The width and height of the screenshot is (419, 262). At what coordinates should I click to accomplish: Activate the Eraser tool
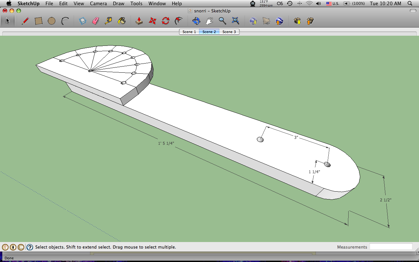(x=96, y=21)
